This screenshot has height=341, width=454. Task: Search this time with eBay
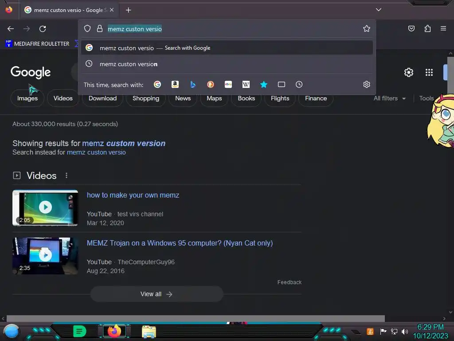point(228,84)
